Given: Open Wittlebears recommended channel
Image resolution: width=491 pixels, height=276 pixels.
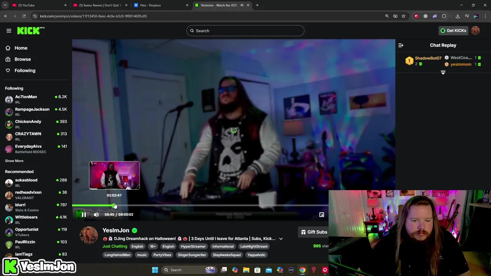Looking at the screenshot, I should pyautogui.click(x=36, y=220).
